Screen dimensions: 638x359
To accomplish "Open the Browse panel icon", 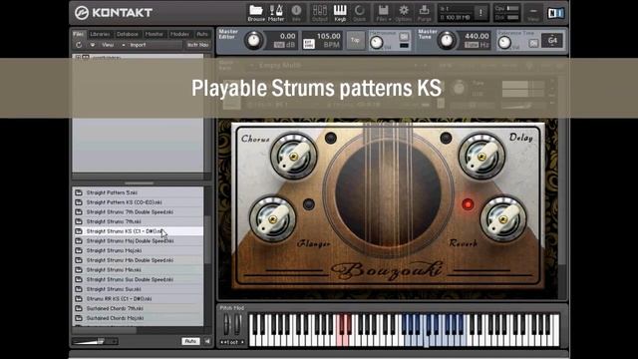I will (x=256, y=13).
